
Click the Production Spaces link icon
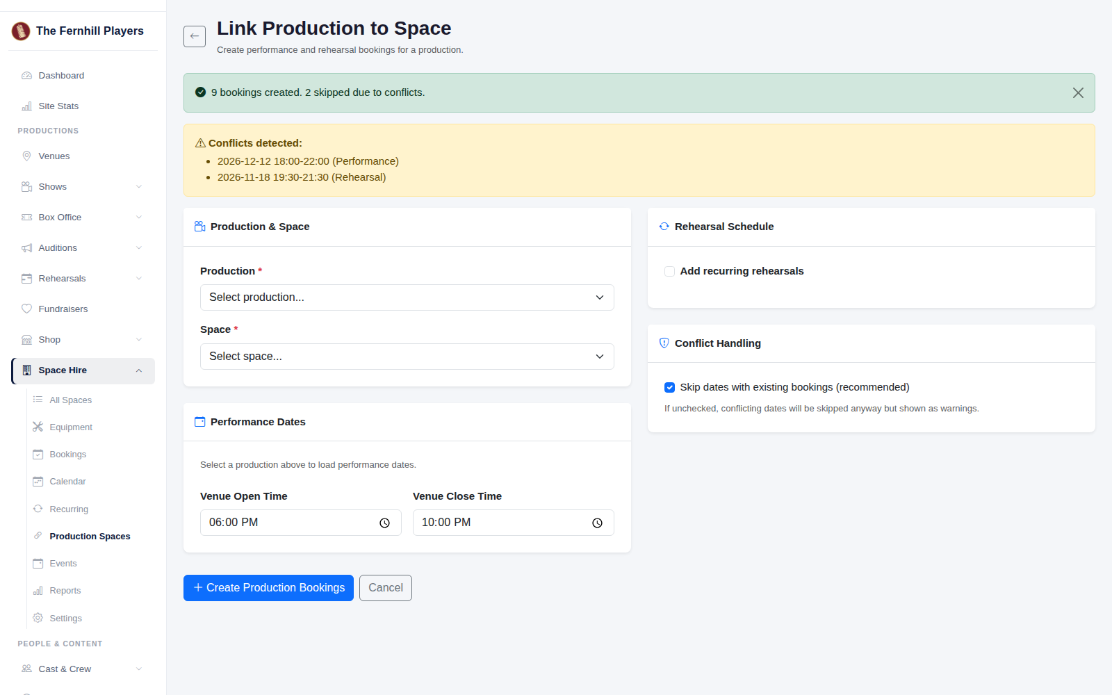pos(38,536)
